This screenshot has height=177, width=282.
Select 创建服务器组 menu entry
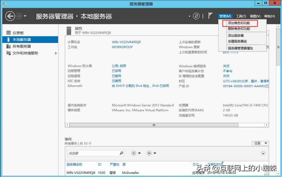237,41
